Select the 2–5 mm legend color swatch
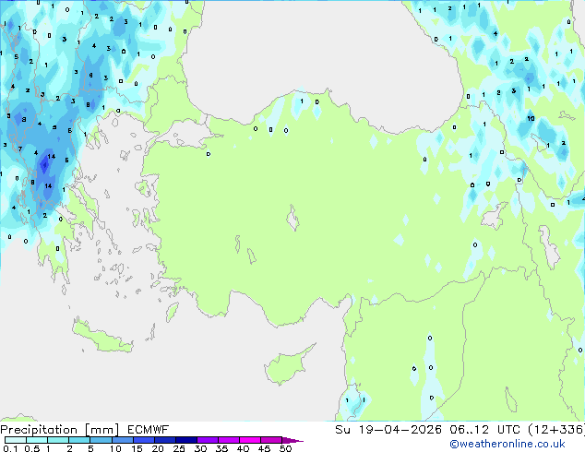 click(79, 440)
